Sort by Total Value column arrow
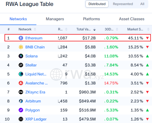 coord(94,29)
